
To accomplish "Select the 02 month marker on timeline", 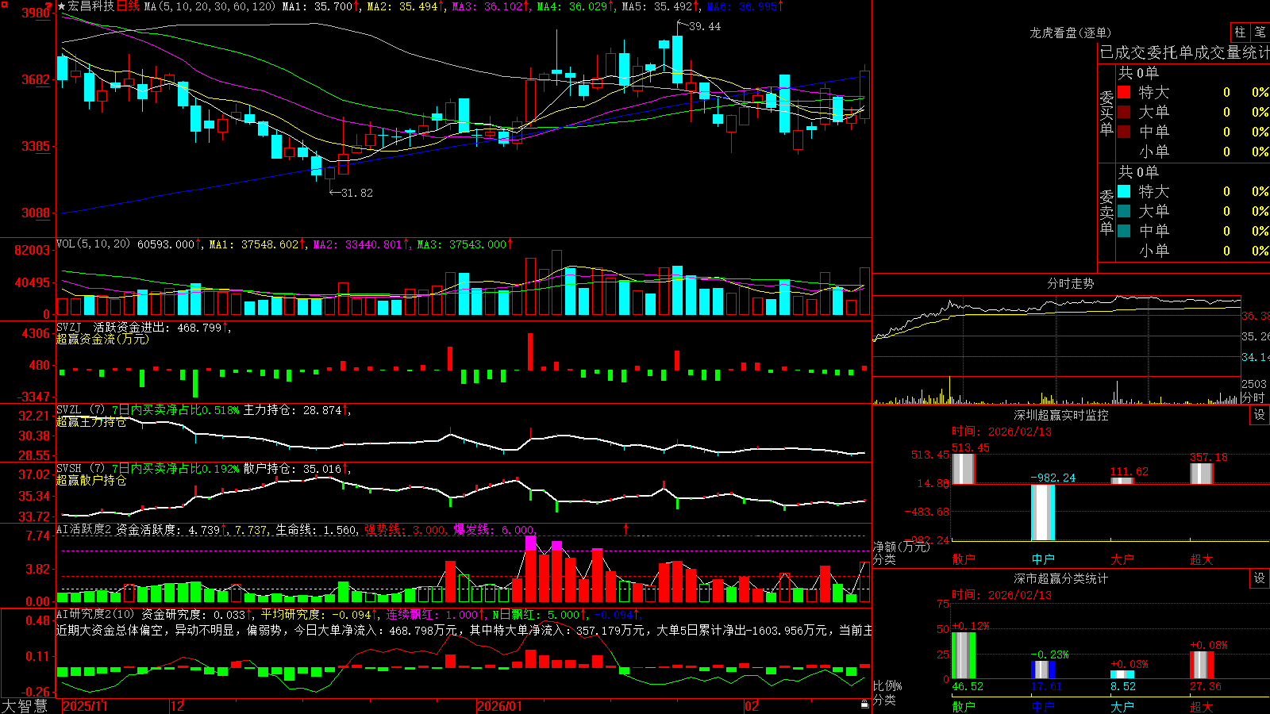I will [752, 706].
